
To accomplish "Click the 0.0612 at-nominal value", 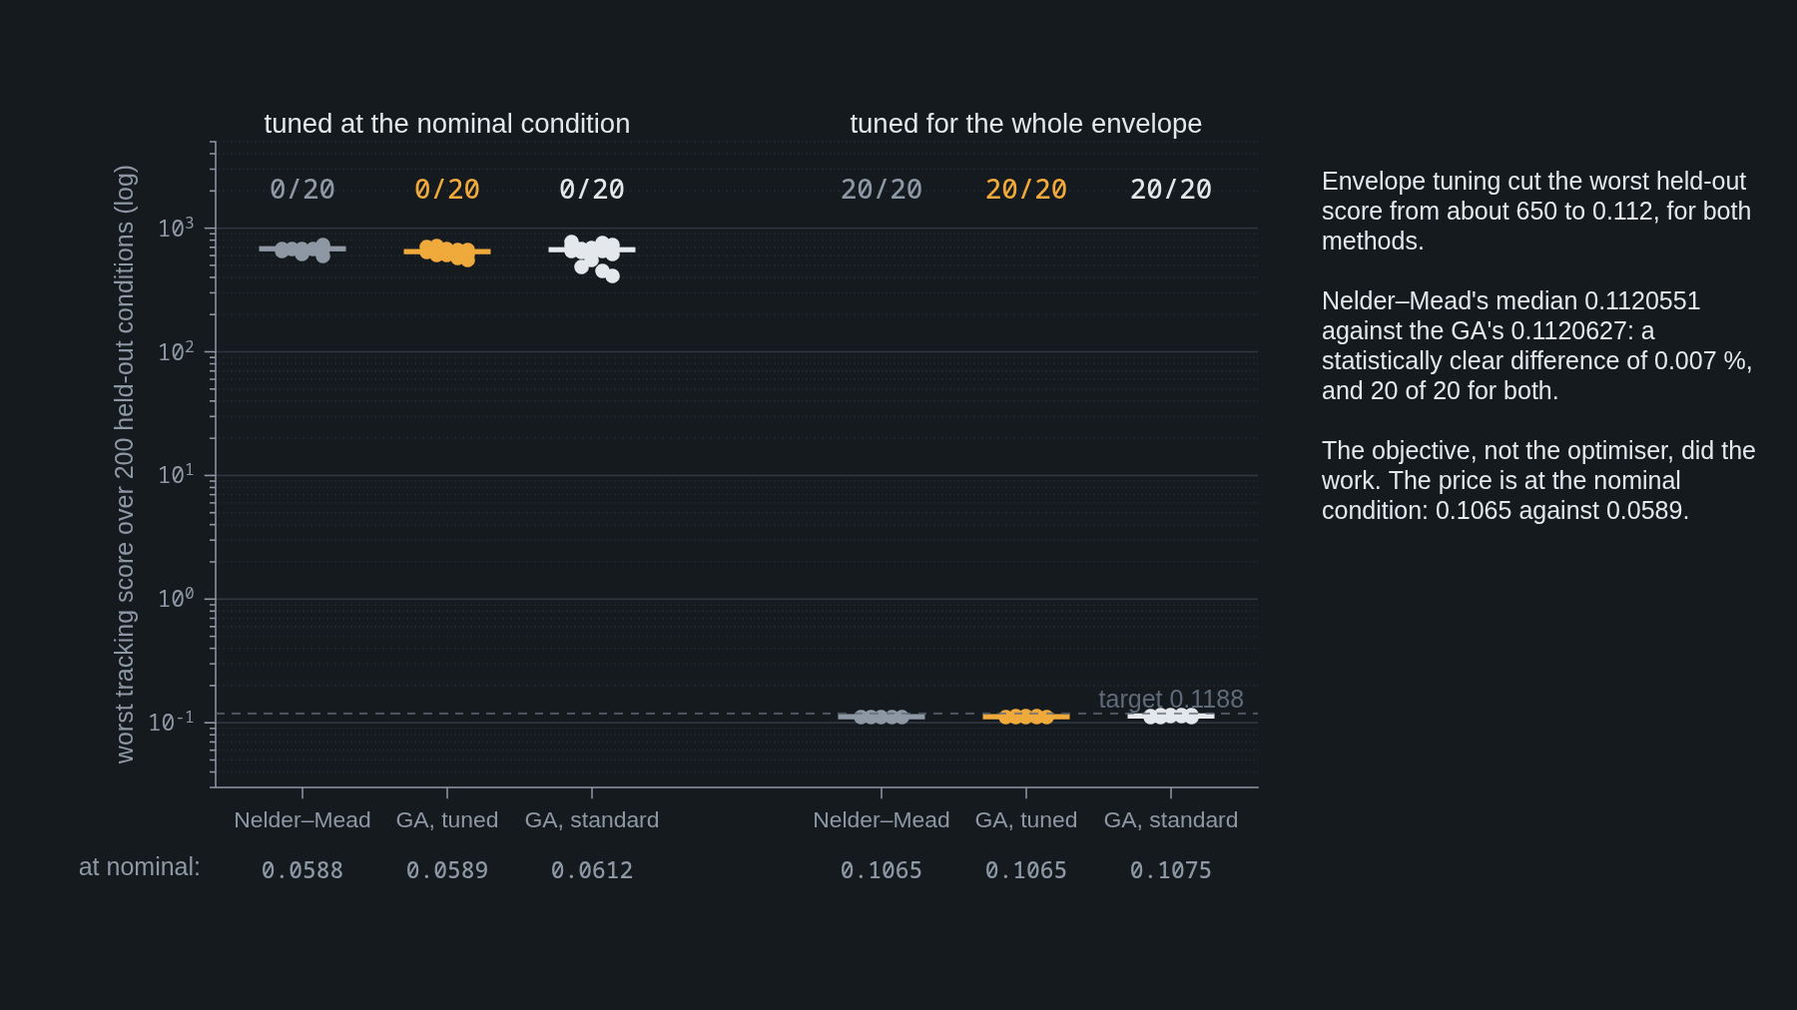I will pyautogui.click(x=592, y=870).
